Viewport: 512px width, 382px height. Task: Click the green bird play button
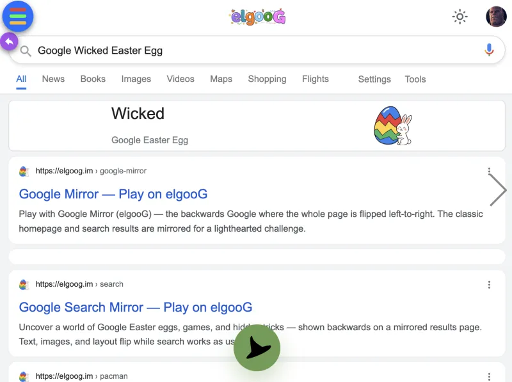(x=257, y=347)
